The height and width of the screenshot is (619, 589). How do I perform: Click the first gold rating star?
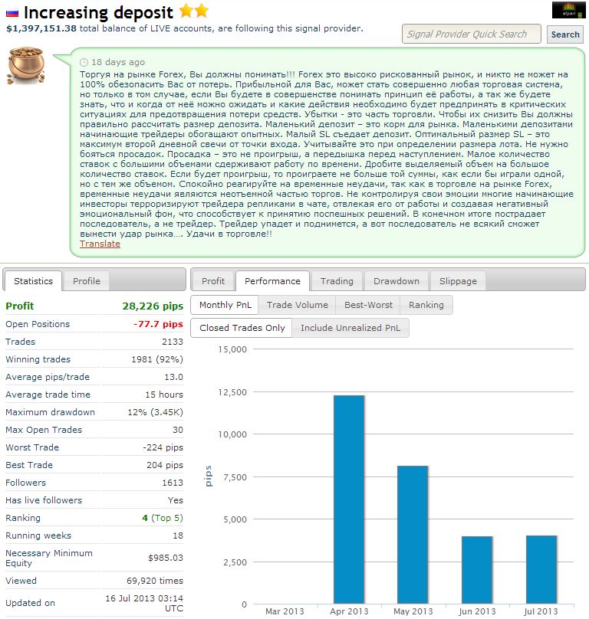(186, 11)
